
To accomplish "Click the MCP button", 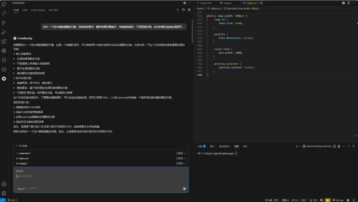I will [33, 188].
